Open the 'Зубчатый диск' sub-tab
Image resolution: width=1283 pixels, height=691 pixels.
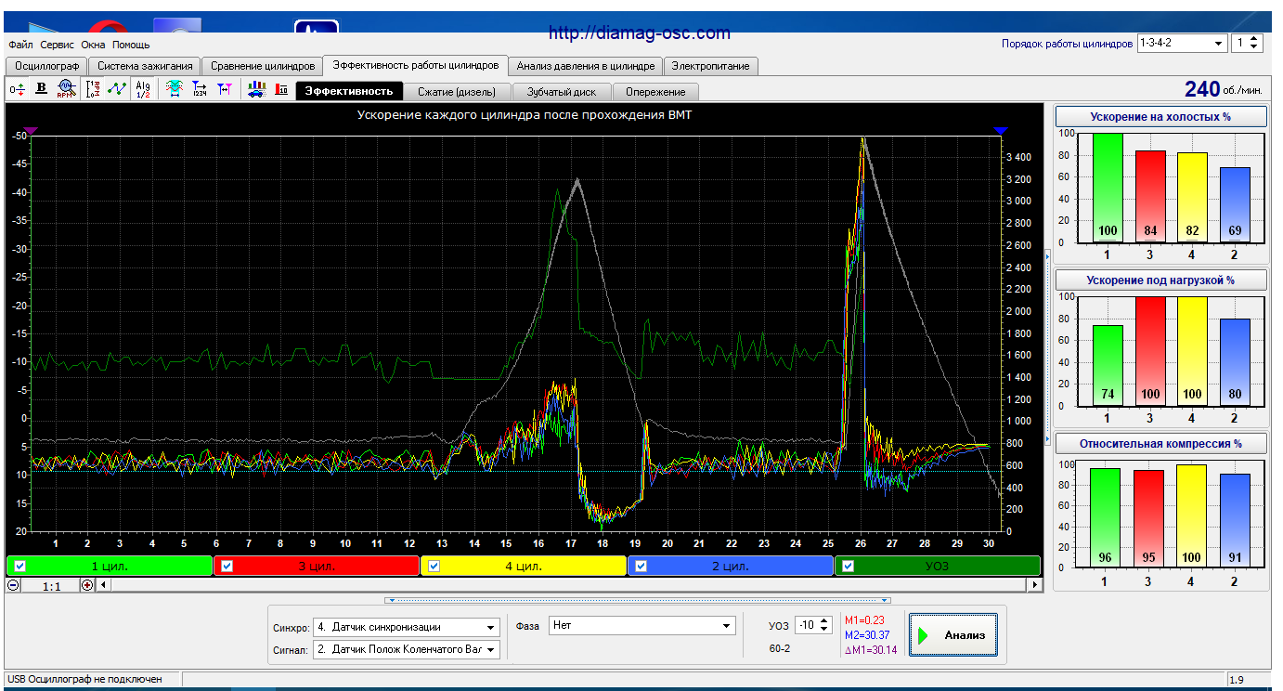click(x=562, y=92)
